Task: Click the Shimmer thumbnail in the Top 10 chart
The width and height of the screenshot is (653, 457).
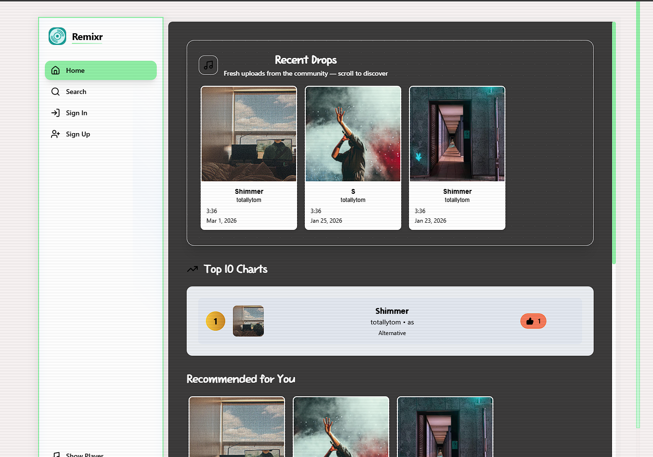Action: pyautogui.click(x=248, y=321)
